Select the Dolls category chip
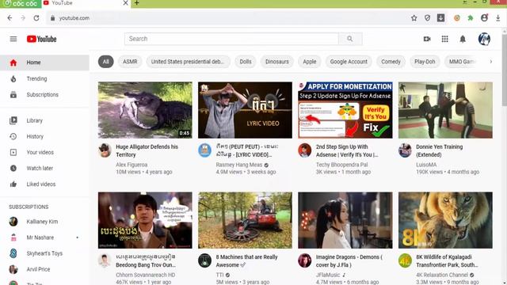The image size is (507, 285). [x=246, y=62]
